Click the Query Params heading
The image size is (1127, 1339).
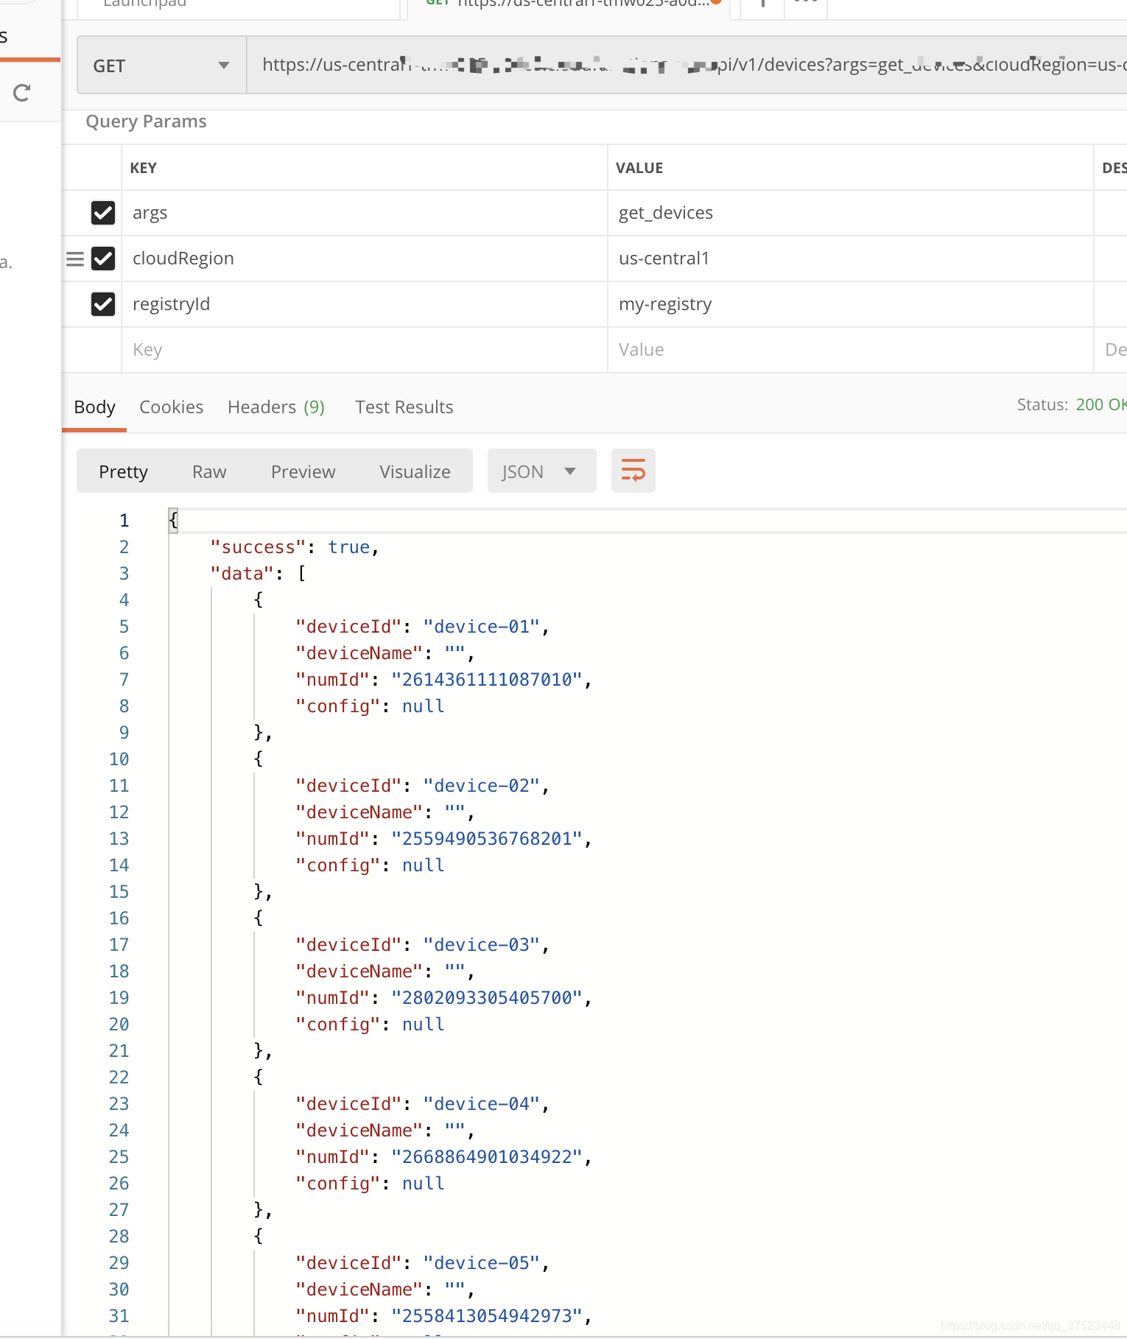146,122
